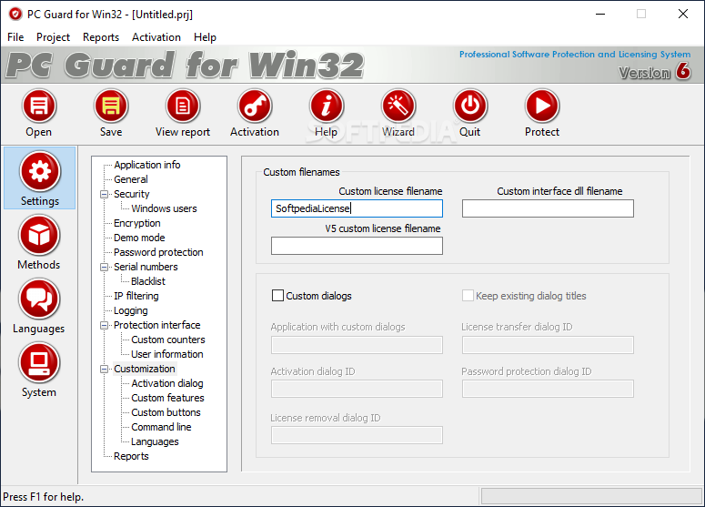
Task: Click the Custom license filename field
Action: [x=357, y=208]
